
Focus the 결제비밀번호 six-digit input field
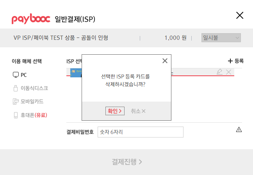(x=141, y=132)
